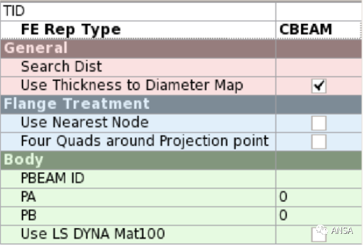Click the Search Dist value field
364x245 pixels.
coord(319,67)
